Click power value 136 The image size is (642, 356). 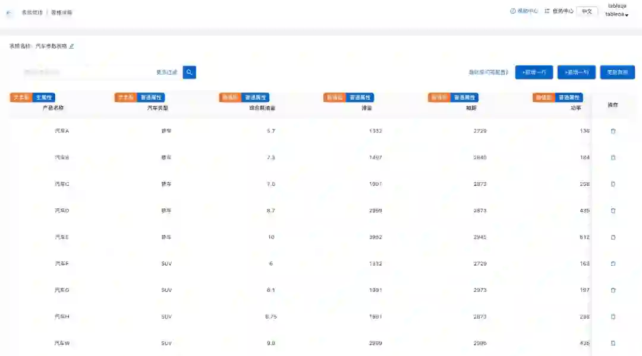[585, 131]
